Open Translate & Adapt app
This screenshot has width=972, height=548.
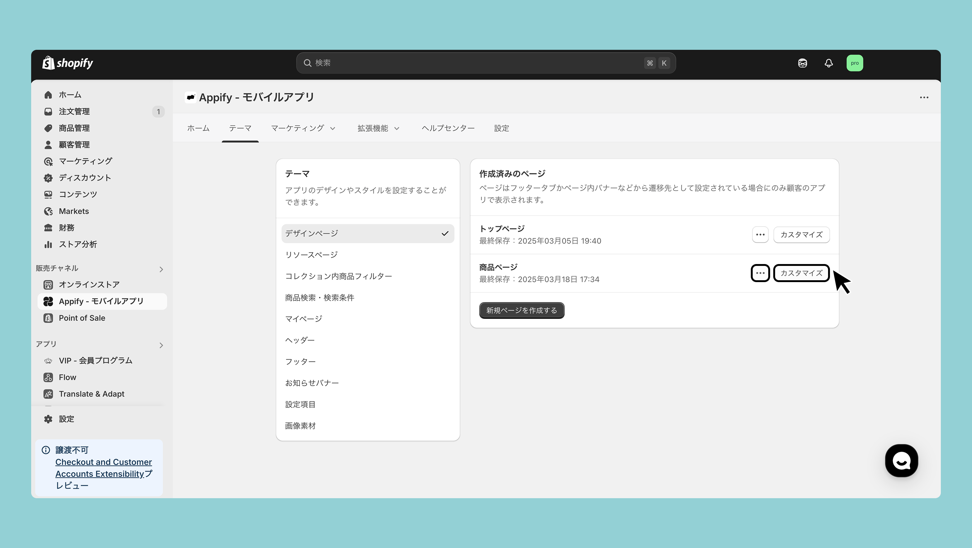pos(91,394)
